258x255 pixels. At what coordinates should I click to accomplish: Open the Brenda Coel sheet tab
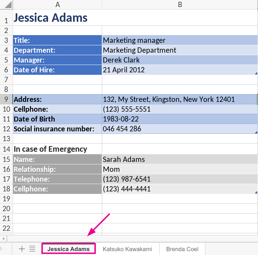coord(182,249)
